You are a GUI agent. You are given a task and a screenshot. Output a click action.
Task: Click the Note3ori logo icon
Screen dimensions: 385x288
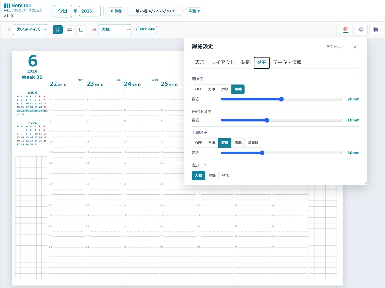click(x=7, y=6)
